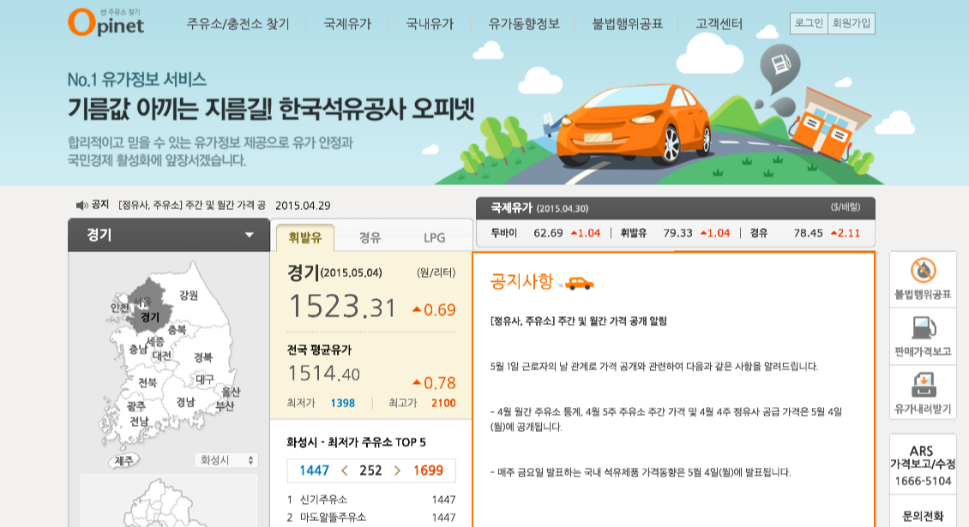Select the 경유 tab
This screenshot has height=527, width=969.
coord(370,238)
